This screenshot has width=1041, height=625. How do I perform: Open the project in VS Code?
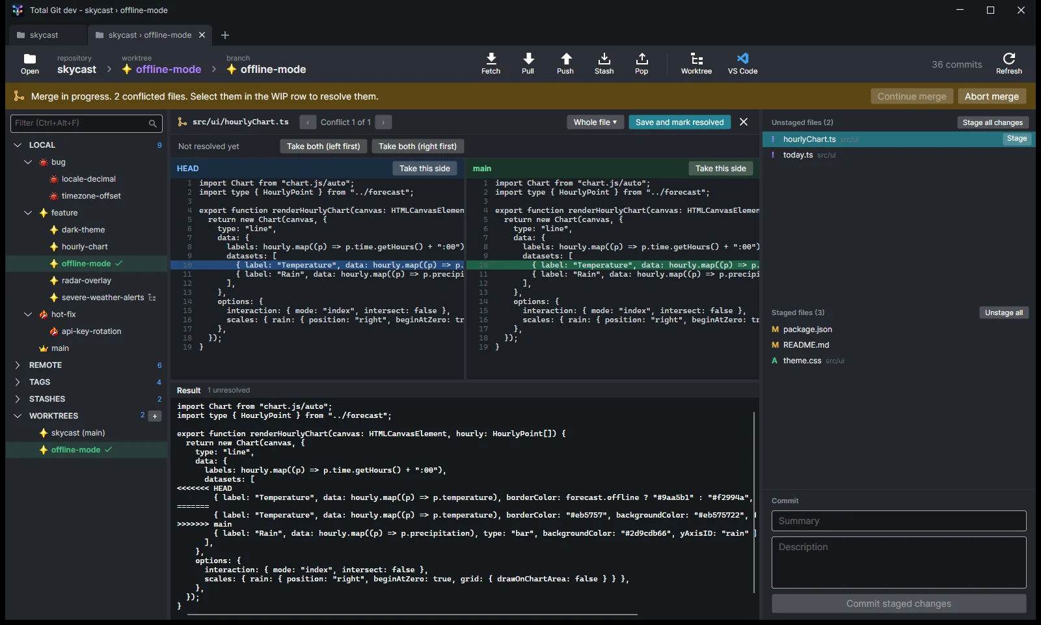click(x=742, y=64)
